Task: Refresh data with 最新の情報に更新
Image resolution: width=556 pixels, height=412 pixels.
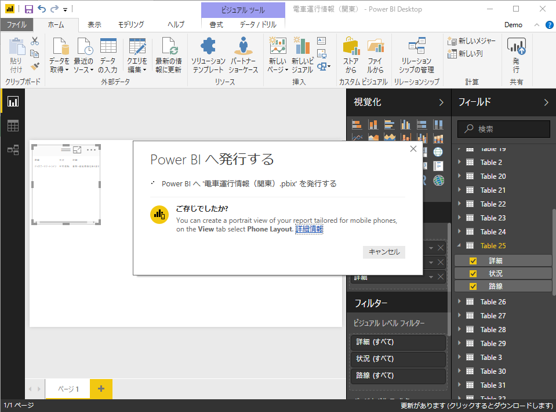Action: (x=169, y=55)
